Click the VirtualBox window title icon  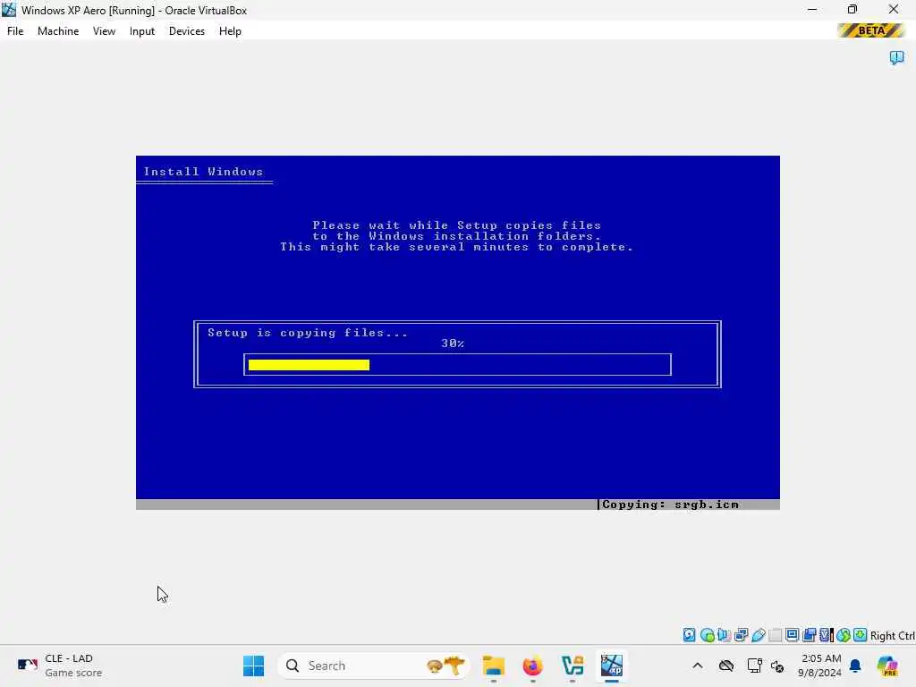[9, 10]
